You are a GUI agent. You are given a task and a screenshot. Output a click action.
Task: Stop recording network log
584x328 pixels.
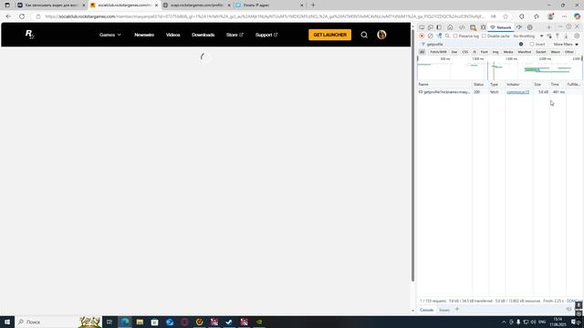tap(422, 36)
